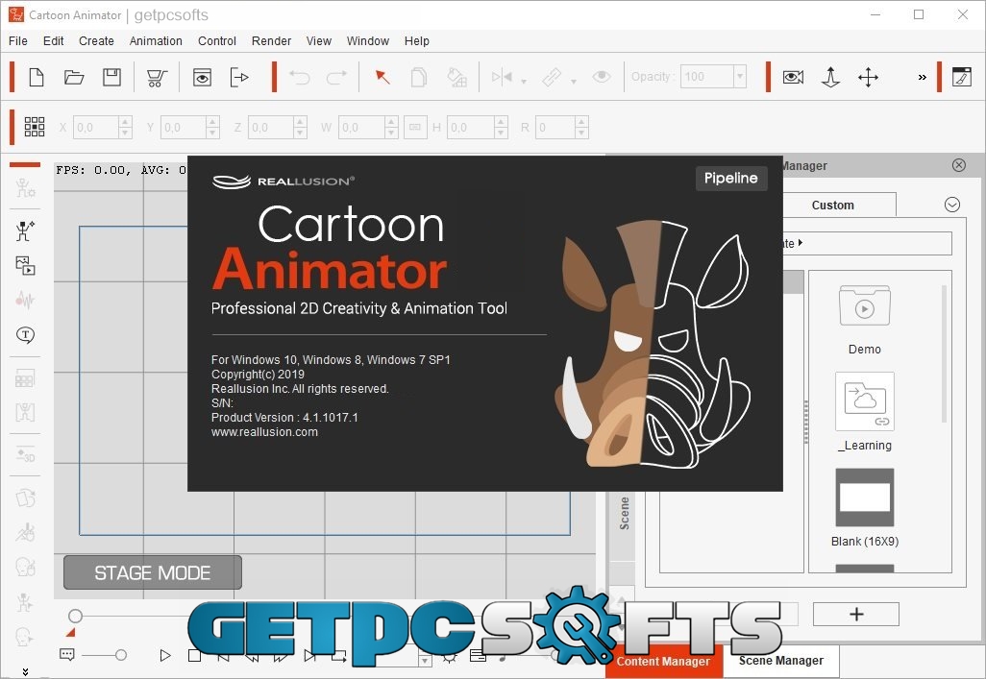
Task: Click the Scene vertical tab
Action: point(624,513)
